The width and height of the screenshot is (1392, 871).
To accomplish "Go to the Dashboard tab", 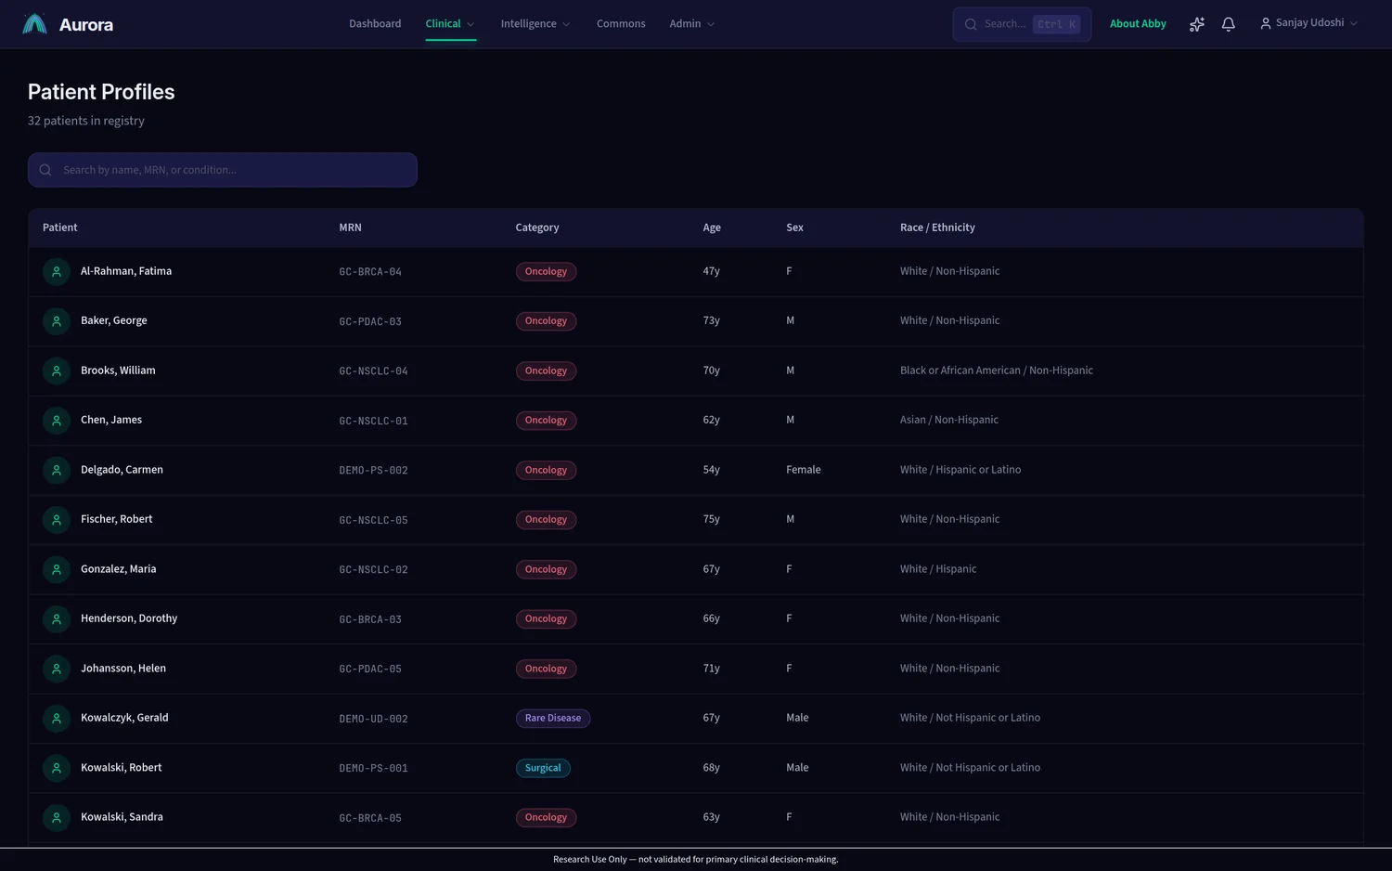I will coord(375,24).
